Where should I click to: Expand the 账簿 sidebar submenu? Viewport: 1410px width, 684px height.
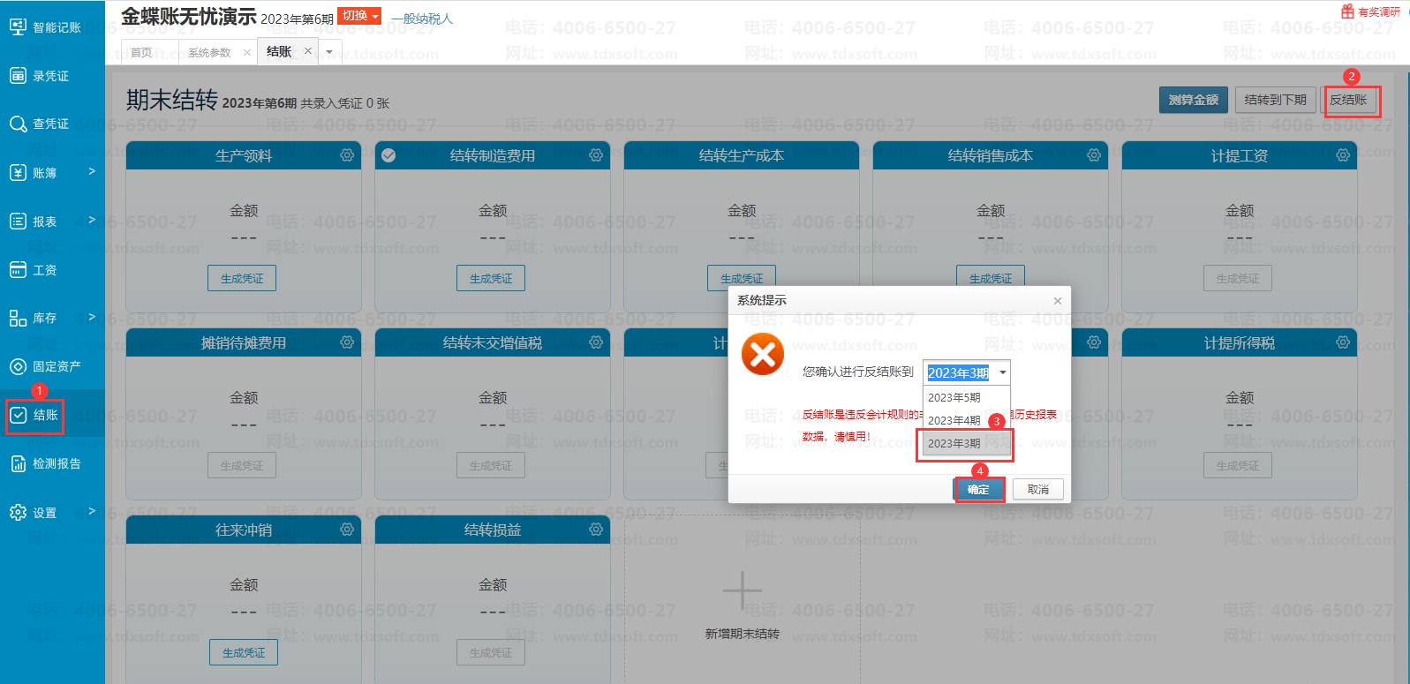point(91,172)
